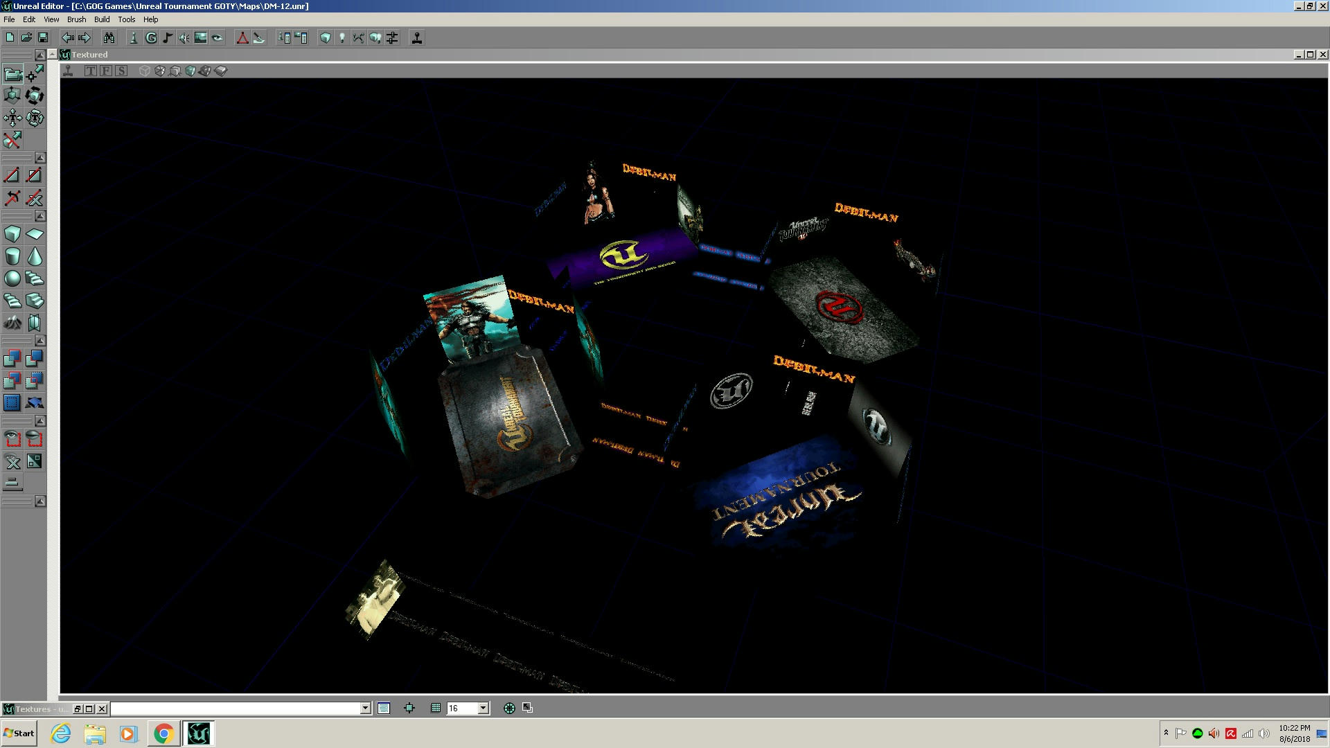Build a terrain brush

pyautogui.click(x=12, y=323)
